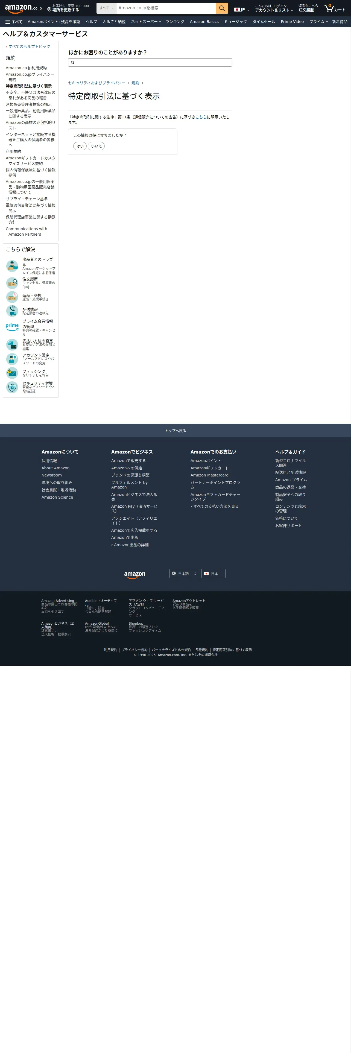Open Amazon Basics nav item
This screenshot has width=351, height=1053.
tap(204, 22)
